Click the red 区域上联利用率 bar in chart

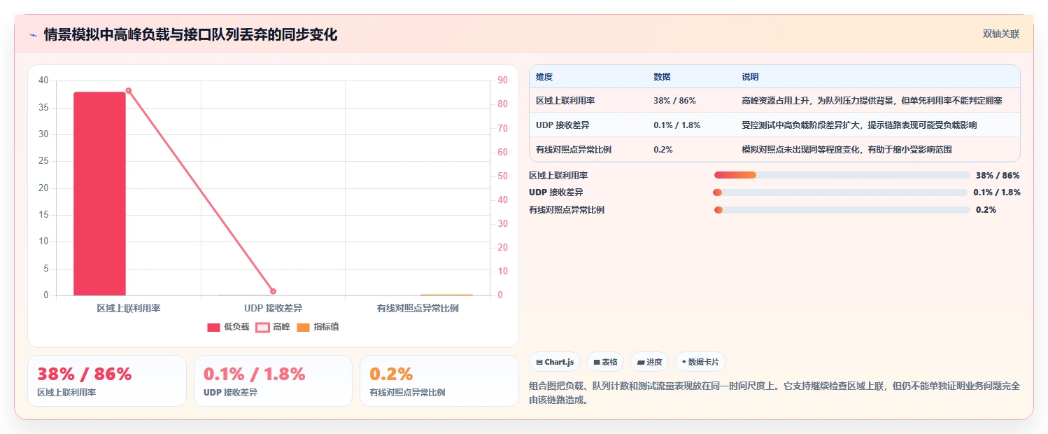[100, 194]
